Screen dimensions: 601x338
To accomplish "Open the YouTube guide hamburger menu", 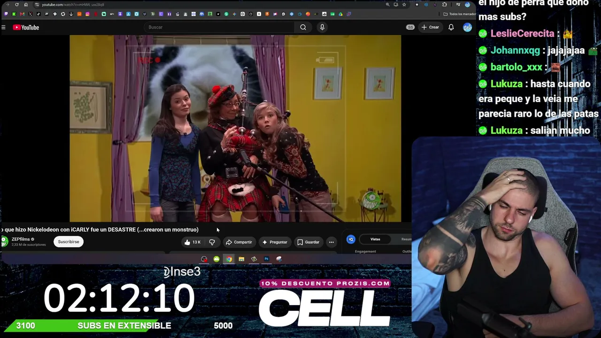I will click(3, 27).
